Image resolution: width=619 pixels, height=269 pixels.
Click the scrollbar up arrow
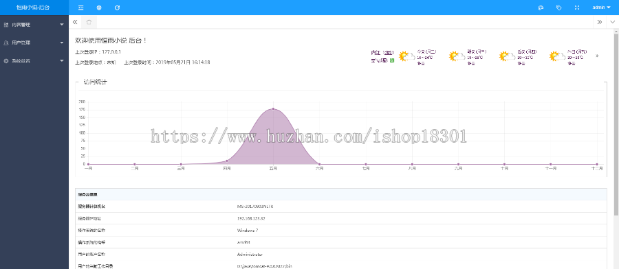coord(616,32)
